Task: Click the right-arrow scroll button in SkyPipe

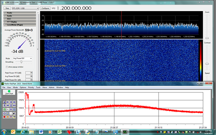Action: click(7, 105)
